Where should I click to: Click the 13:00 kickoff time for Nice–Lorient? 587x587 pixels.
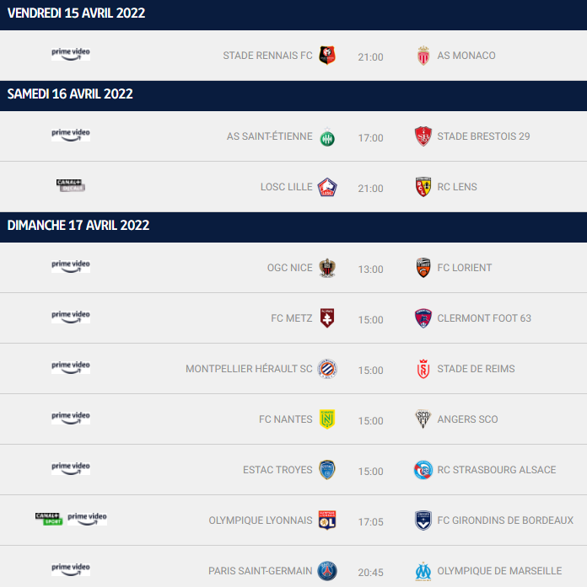[x=370, y=269]
